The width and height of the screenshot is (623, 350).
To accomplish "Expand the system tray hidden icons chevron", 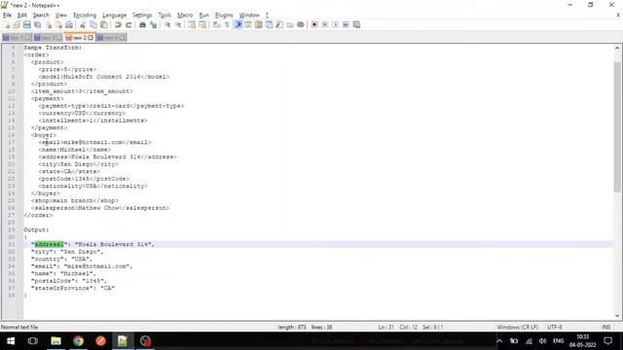I will click(x=499, y=341).
